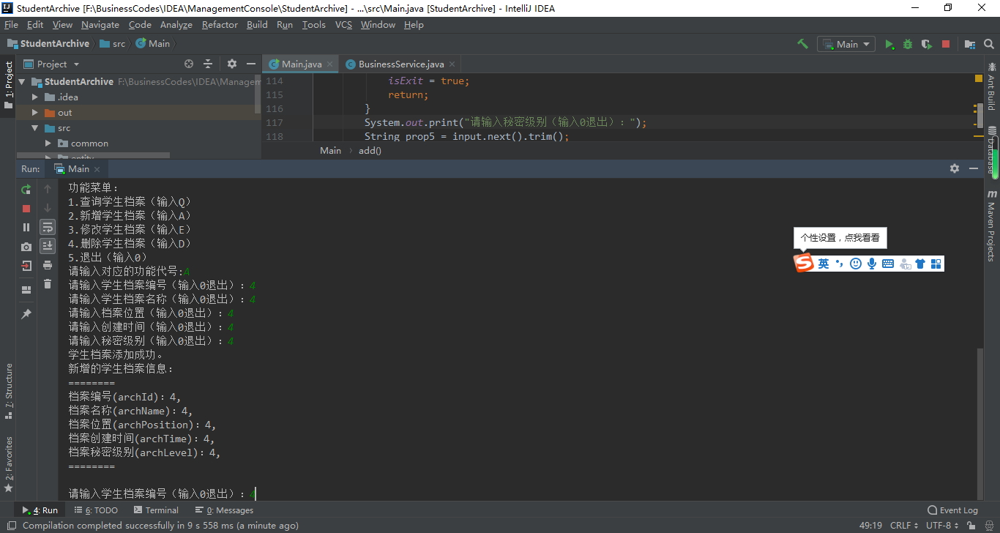Rerun Main in the Run panel

26,189
